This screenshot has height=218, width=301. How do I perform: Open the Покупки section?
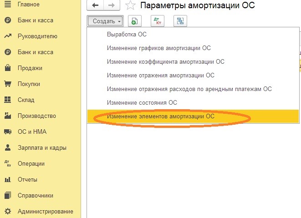tap(29, 84)
